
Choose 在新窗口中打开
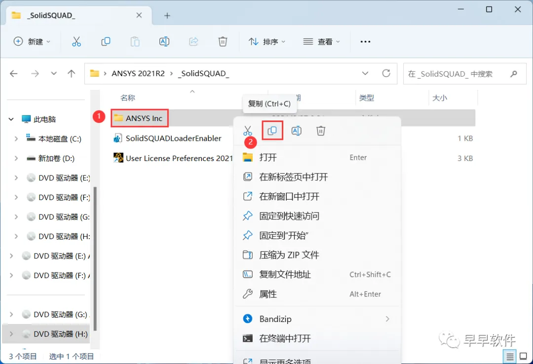coord(317,196)
